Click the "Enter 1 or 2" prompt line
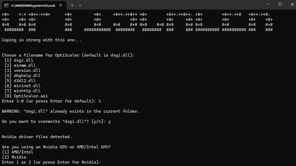This screenshot has width=296, height=166. point(51,162)
